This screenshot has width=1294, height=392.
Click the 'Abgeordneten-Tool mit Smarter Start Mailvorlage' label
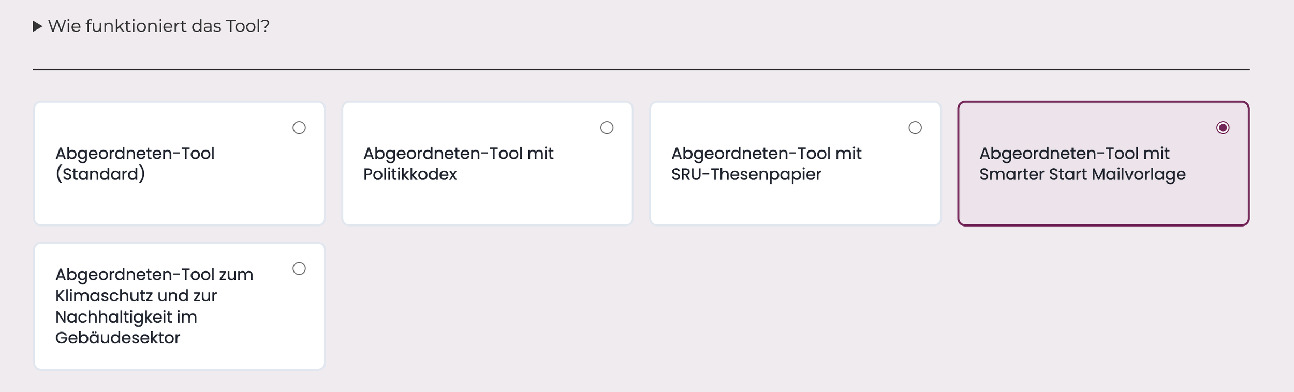tap(1082, 163)
